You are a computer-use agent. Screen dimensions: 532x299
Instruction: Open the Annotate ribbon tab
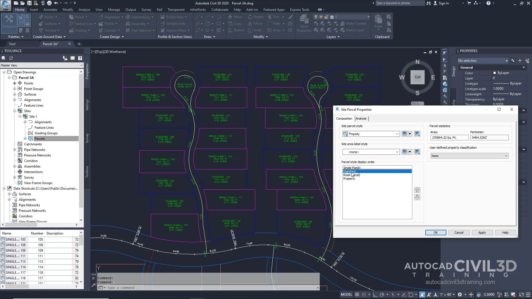tap(50, 10)
